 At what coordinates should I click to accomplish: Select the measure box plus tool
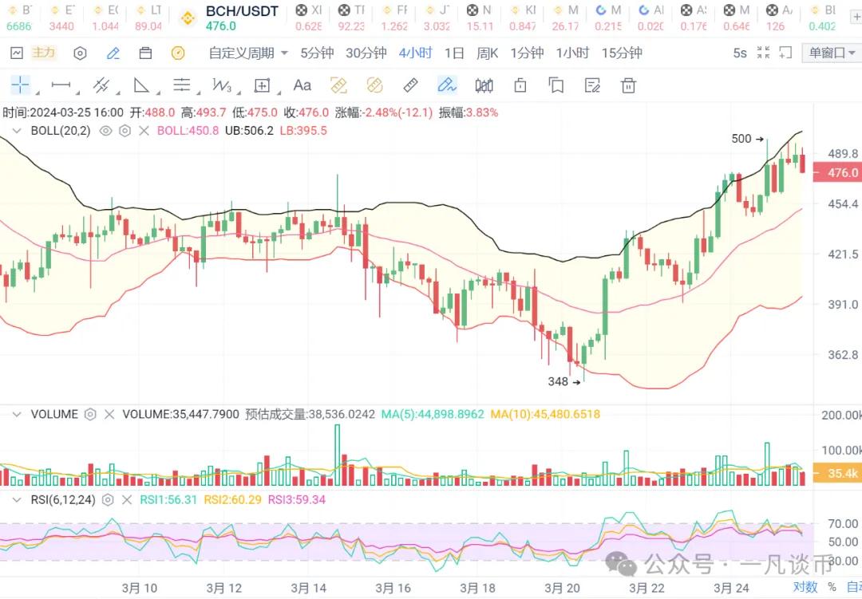(x=262, y=85)
